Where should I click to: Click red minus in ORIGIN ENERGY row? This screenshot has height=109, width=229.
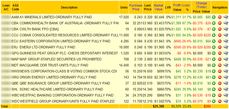pyautogui.click(x=220, y=77)
